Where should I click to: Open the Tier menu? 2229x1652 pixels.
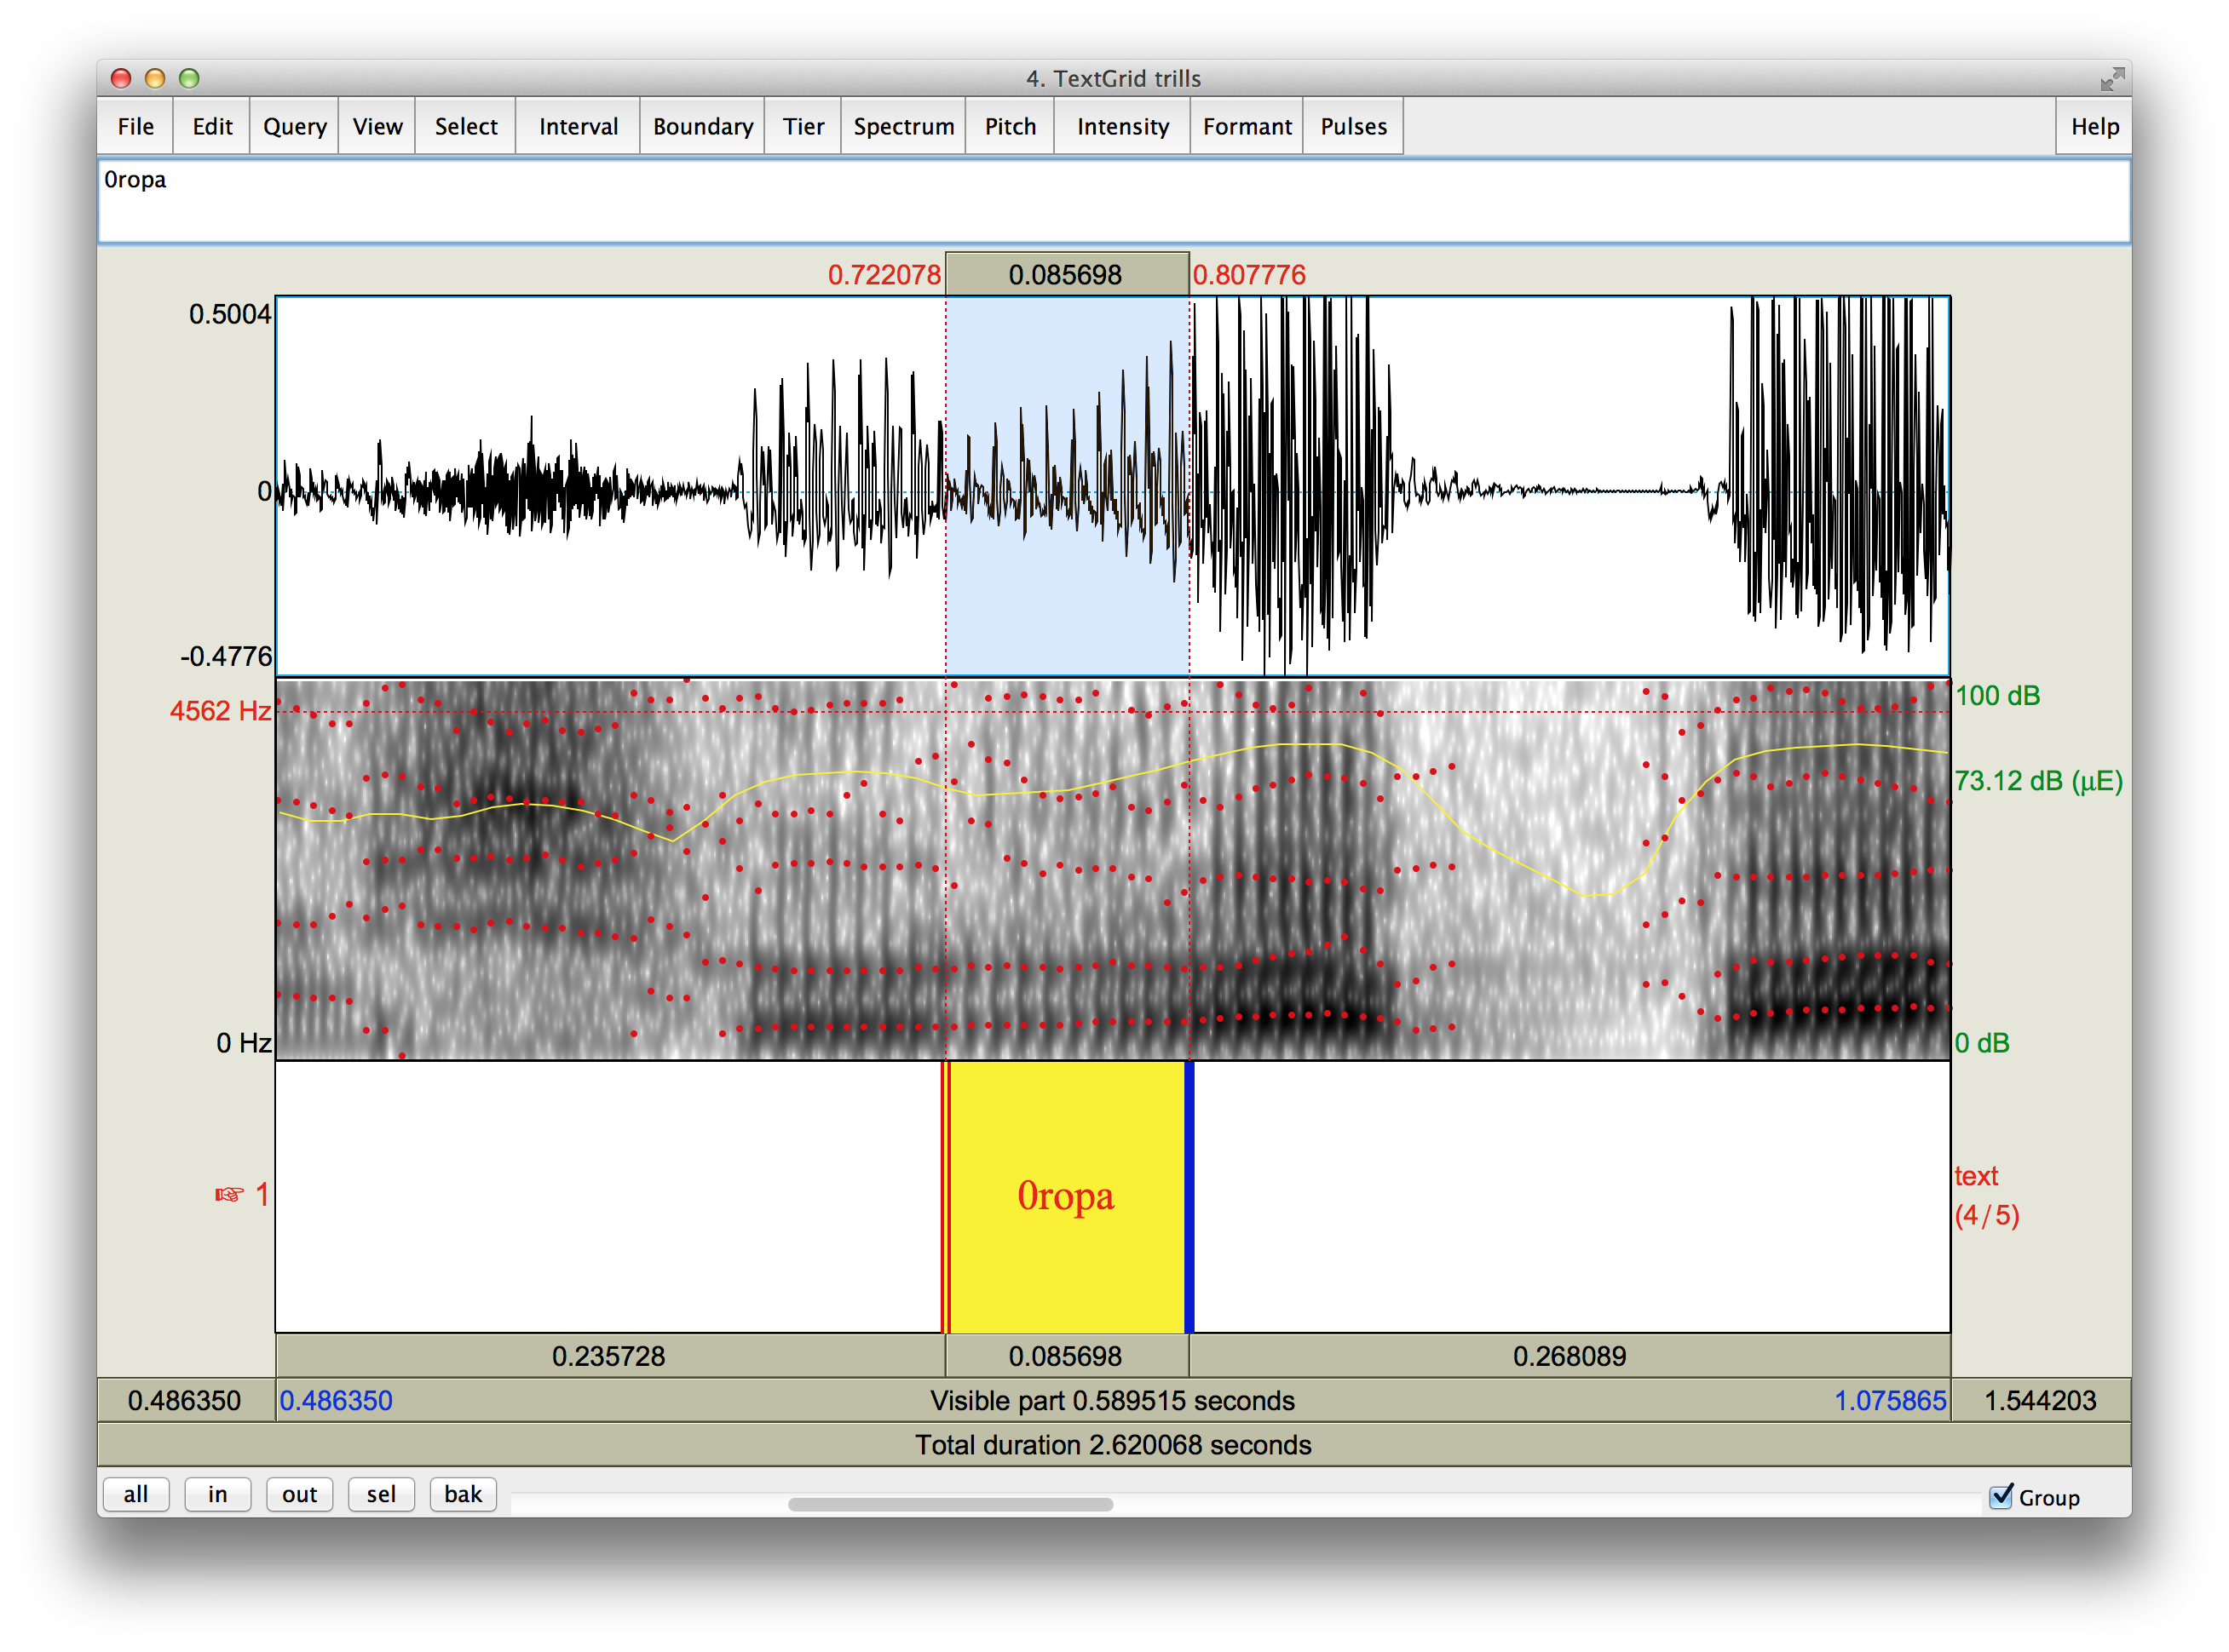803,127
